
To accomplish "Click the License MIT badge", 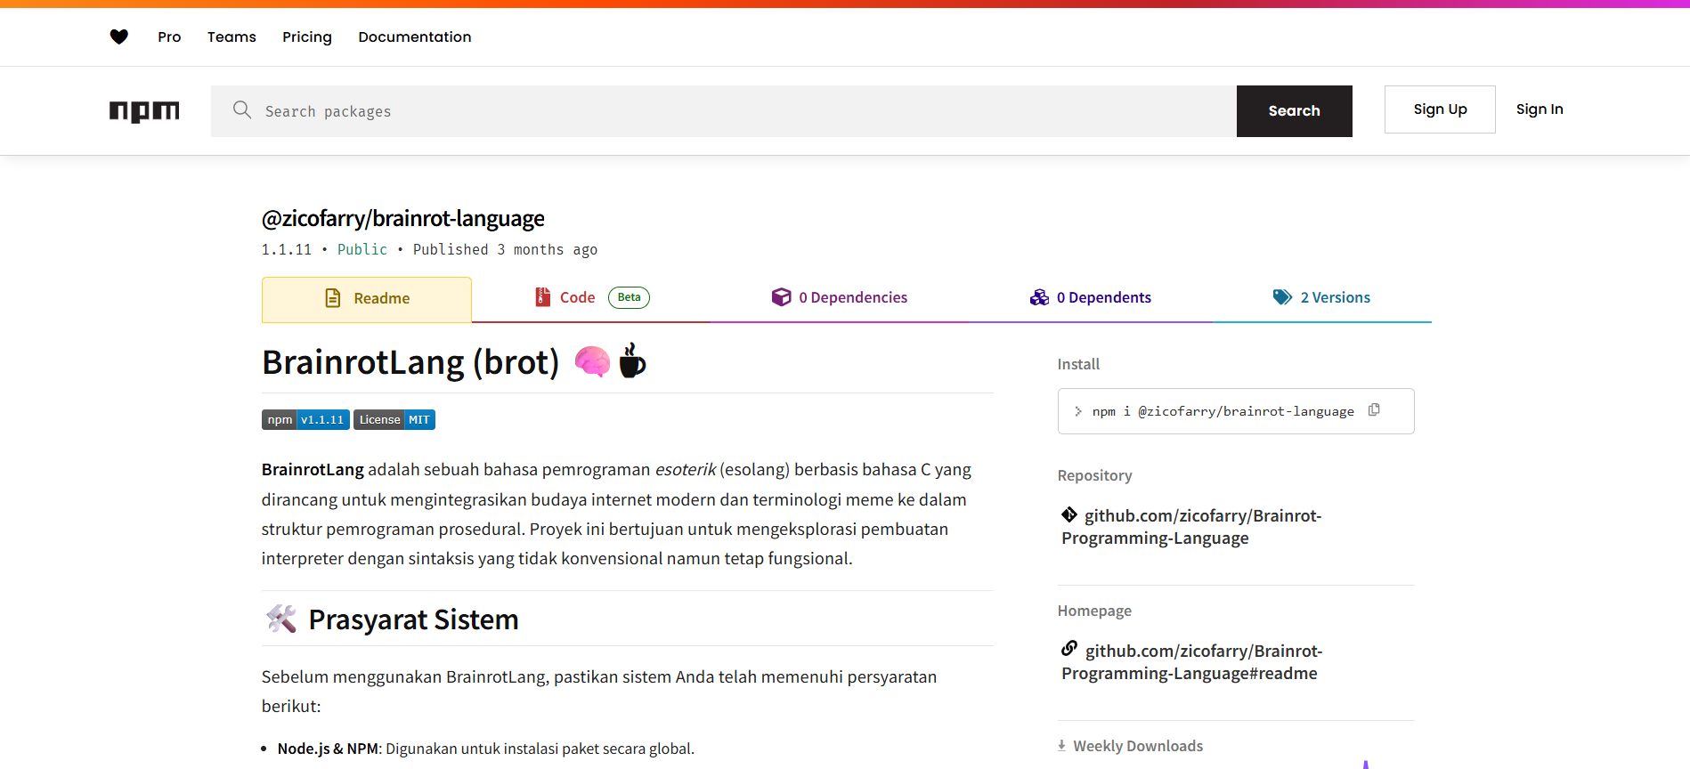I will [394, 420].
